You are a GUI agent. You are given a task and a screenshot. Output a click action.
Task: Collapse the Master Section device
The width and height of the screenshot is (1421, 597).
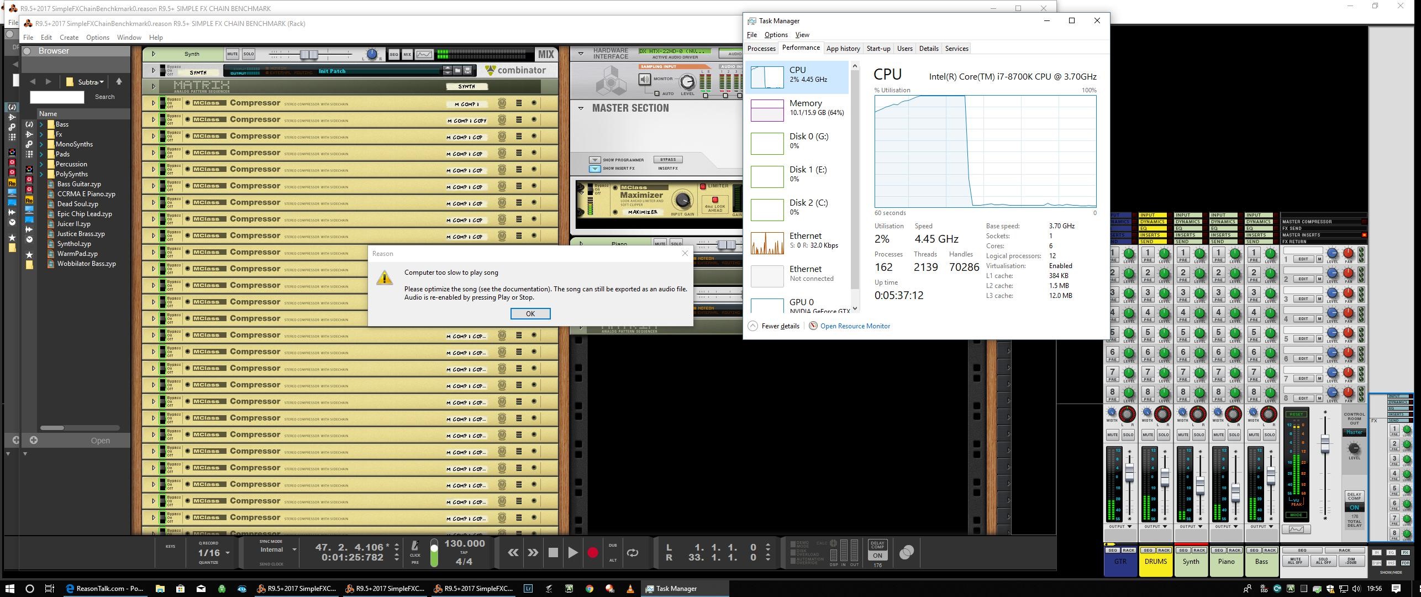[581, 108]
